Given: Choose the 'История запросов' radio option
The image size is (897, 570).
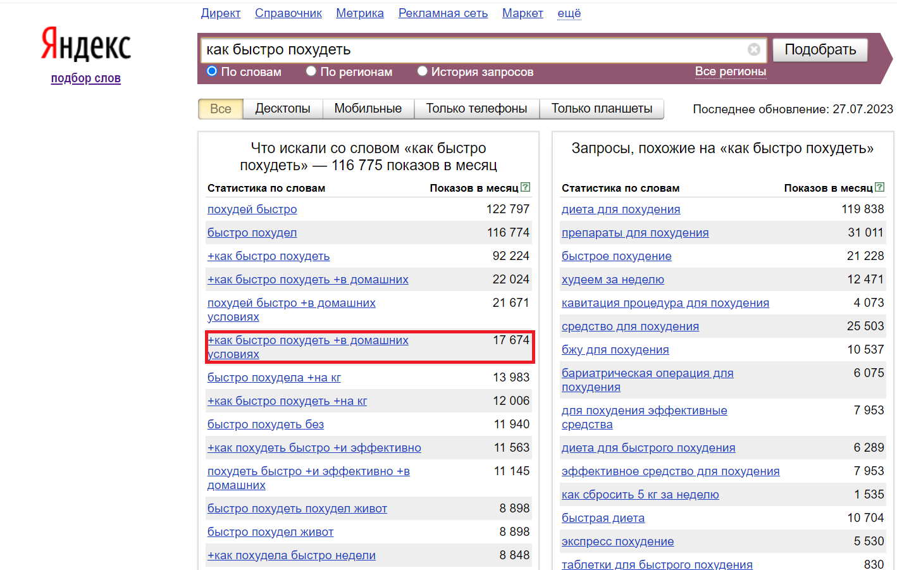Looking at the screenshot, I should [x=422, y=71].
